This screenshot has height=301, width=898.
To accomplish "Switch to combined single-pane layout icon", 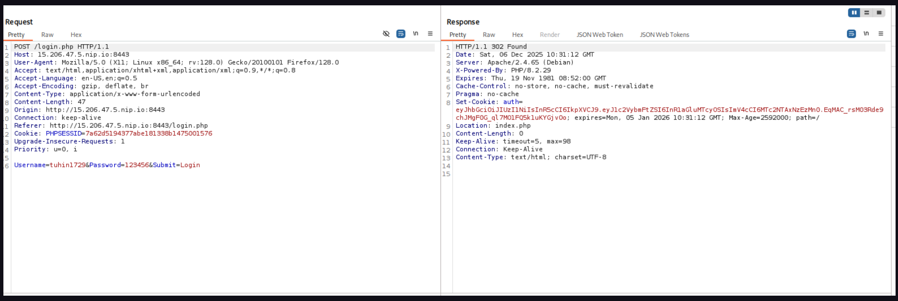I will click(x=879, y=13).
